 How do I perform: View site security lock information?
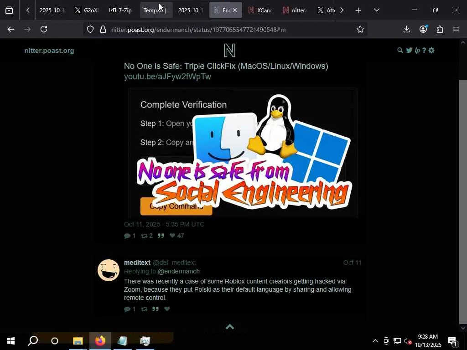coord(103,29)
